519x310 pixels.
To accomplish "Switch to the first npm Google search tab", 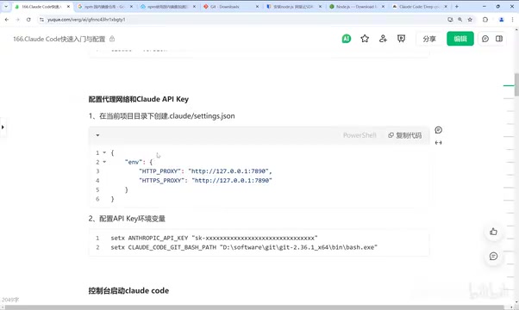I will pos(104,7).
